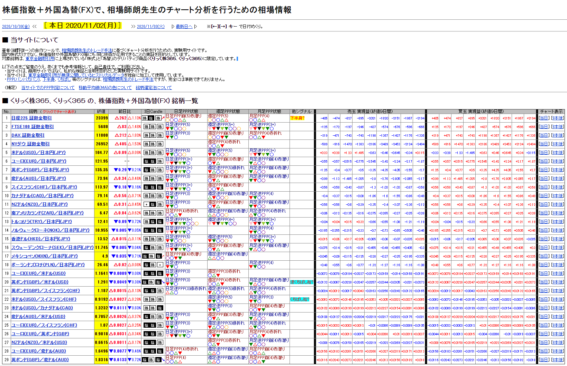Viewport: 567px width, 366px height.
Task: Open 豪ドル(AUD)/日本円(JPY) chart
Action: click(39, 179)
